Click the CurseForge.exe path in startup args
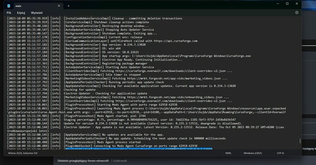The height and width of the screenshot is (165, 316). pyautogui.click(x=191, y=56)
